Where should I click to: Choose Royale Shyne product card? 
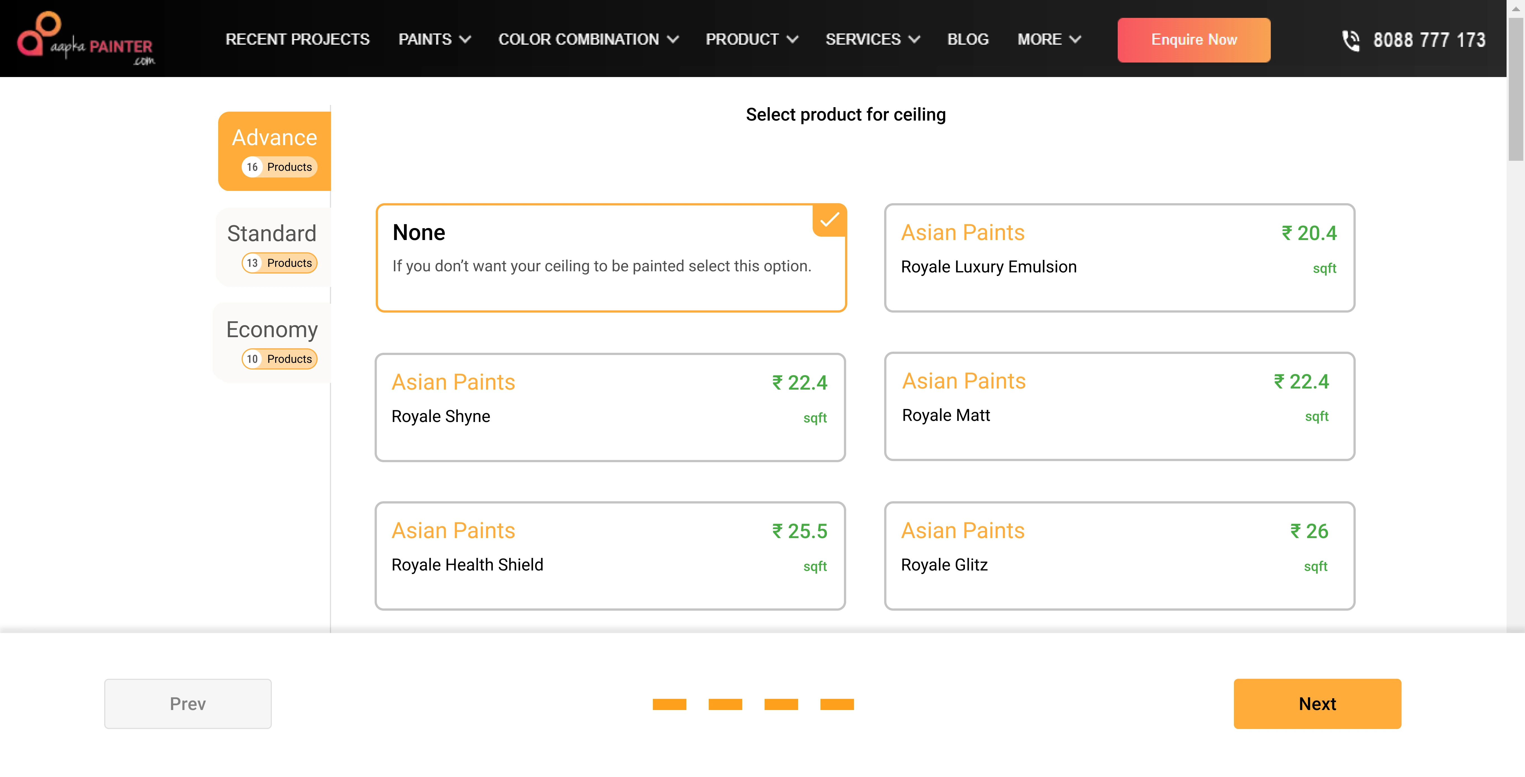pos(610,407)
